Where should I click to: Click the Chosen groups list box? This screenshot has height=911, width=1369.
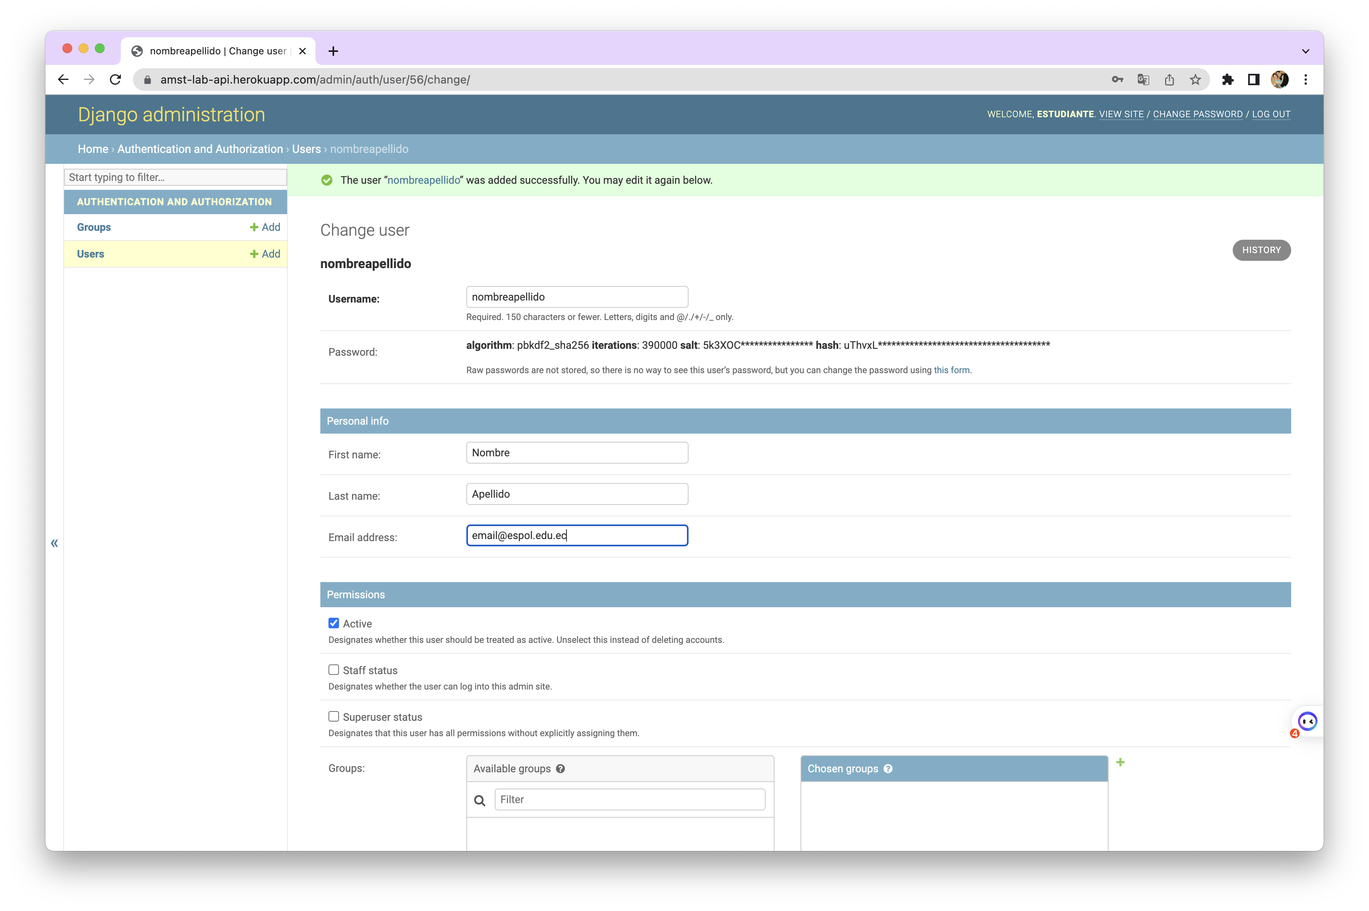point(954,816)
